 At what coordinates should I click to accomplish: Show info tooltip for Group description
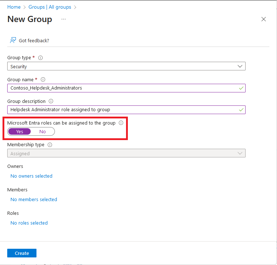[51, 101]
